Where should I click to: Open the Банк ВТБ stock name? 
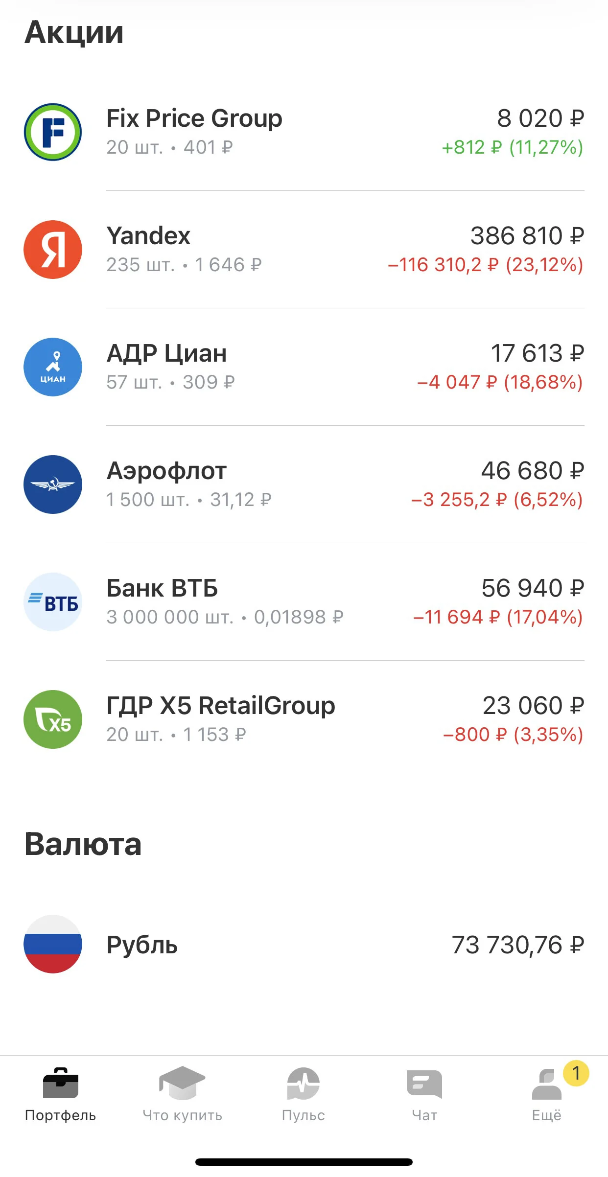click(x=162, y=588)
